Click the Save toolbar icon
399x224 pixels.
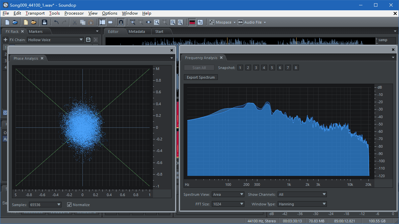45,22
